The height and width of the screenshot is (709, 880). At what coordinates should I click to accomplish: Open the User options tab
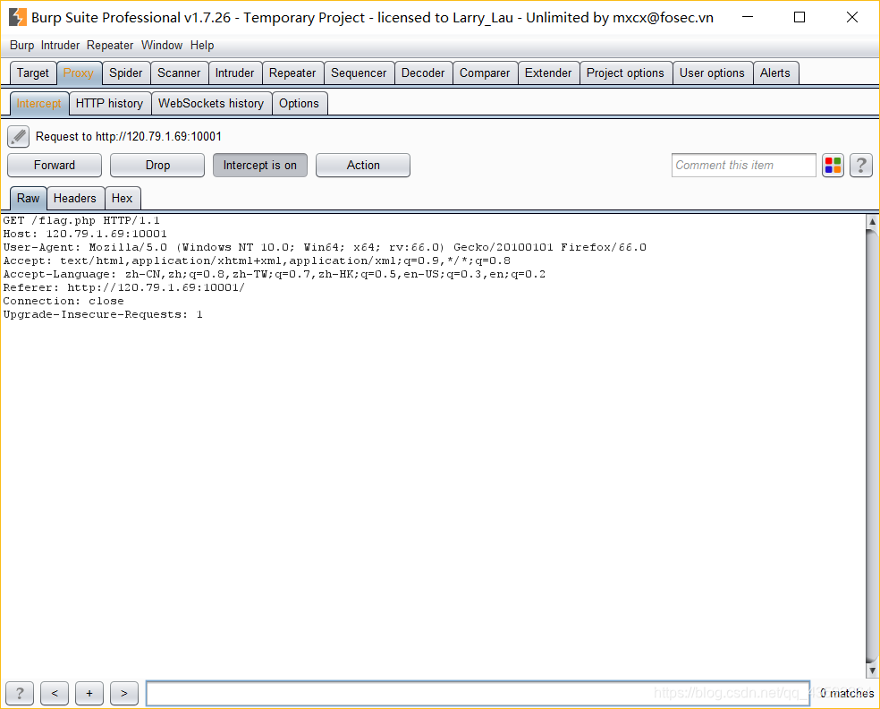[x=712, y=73]
